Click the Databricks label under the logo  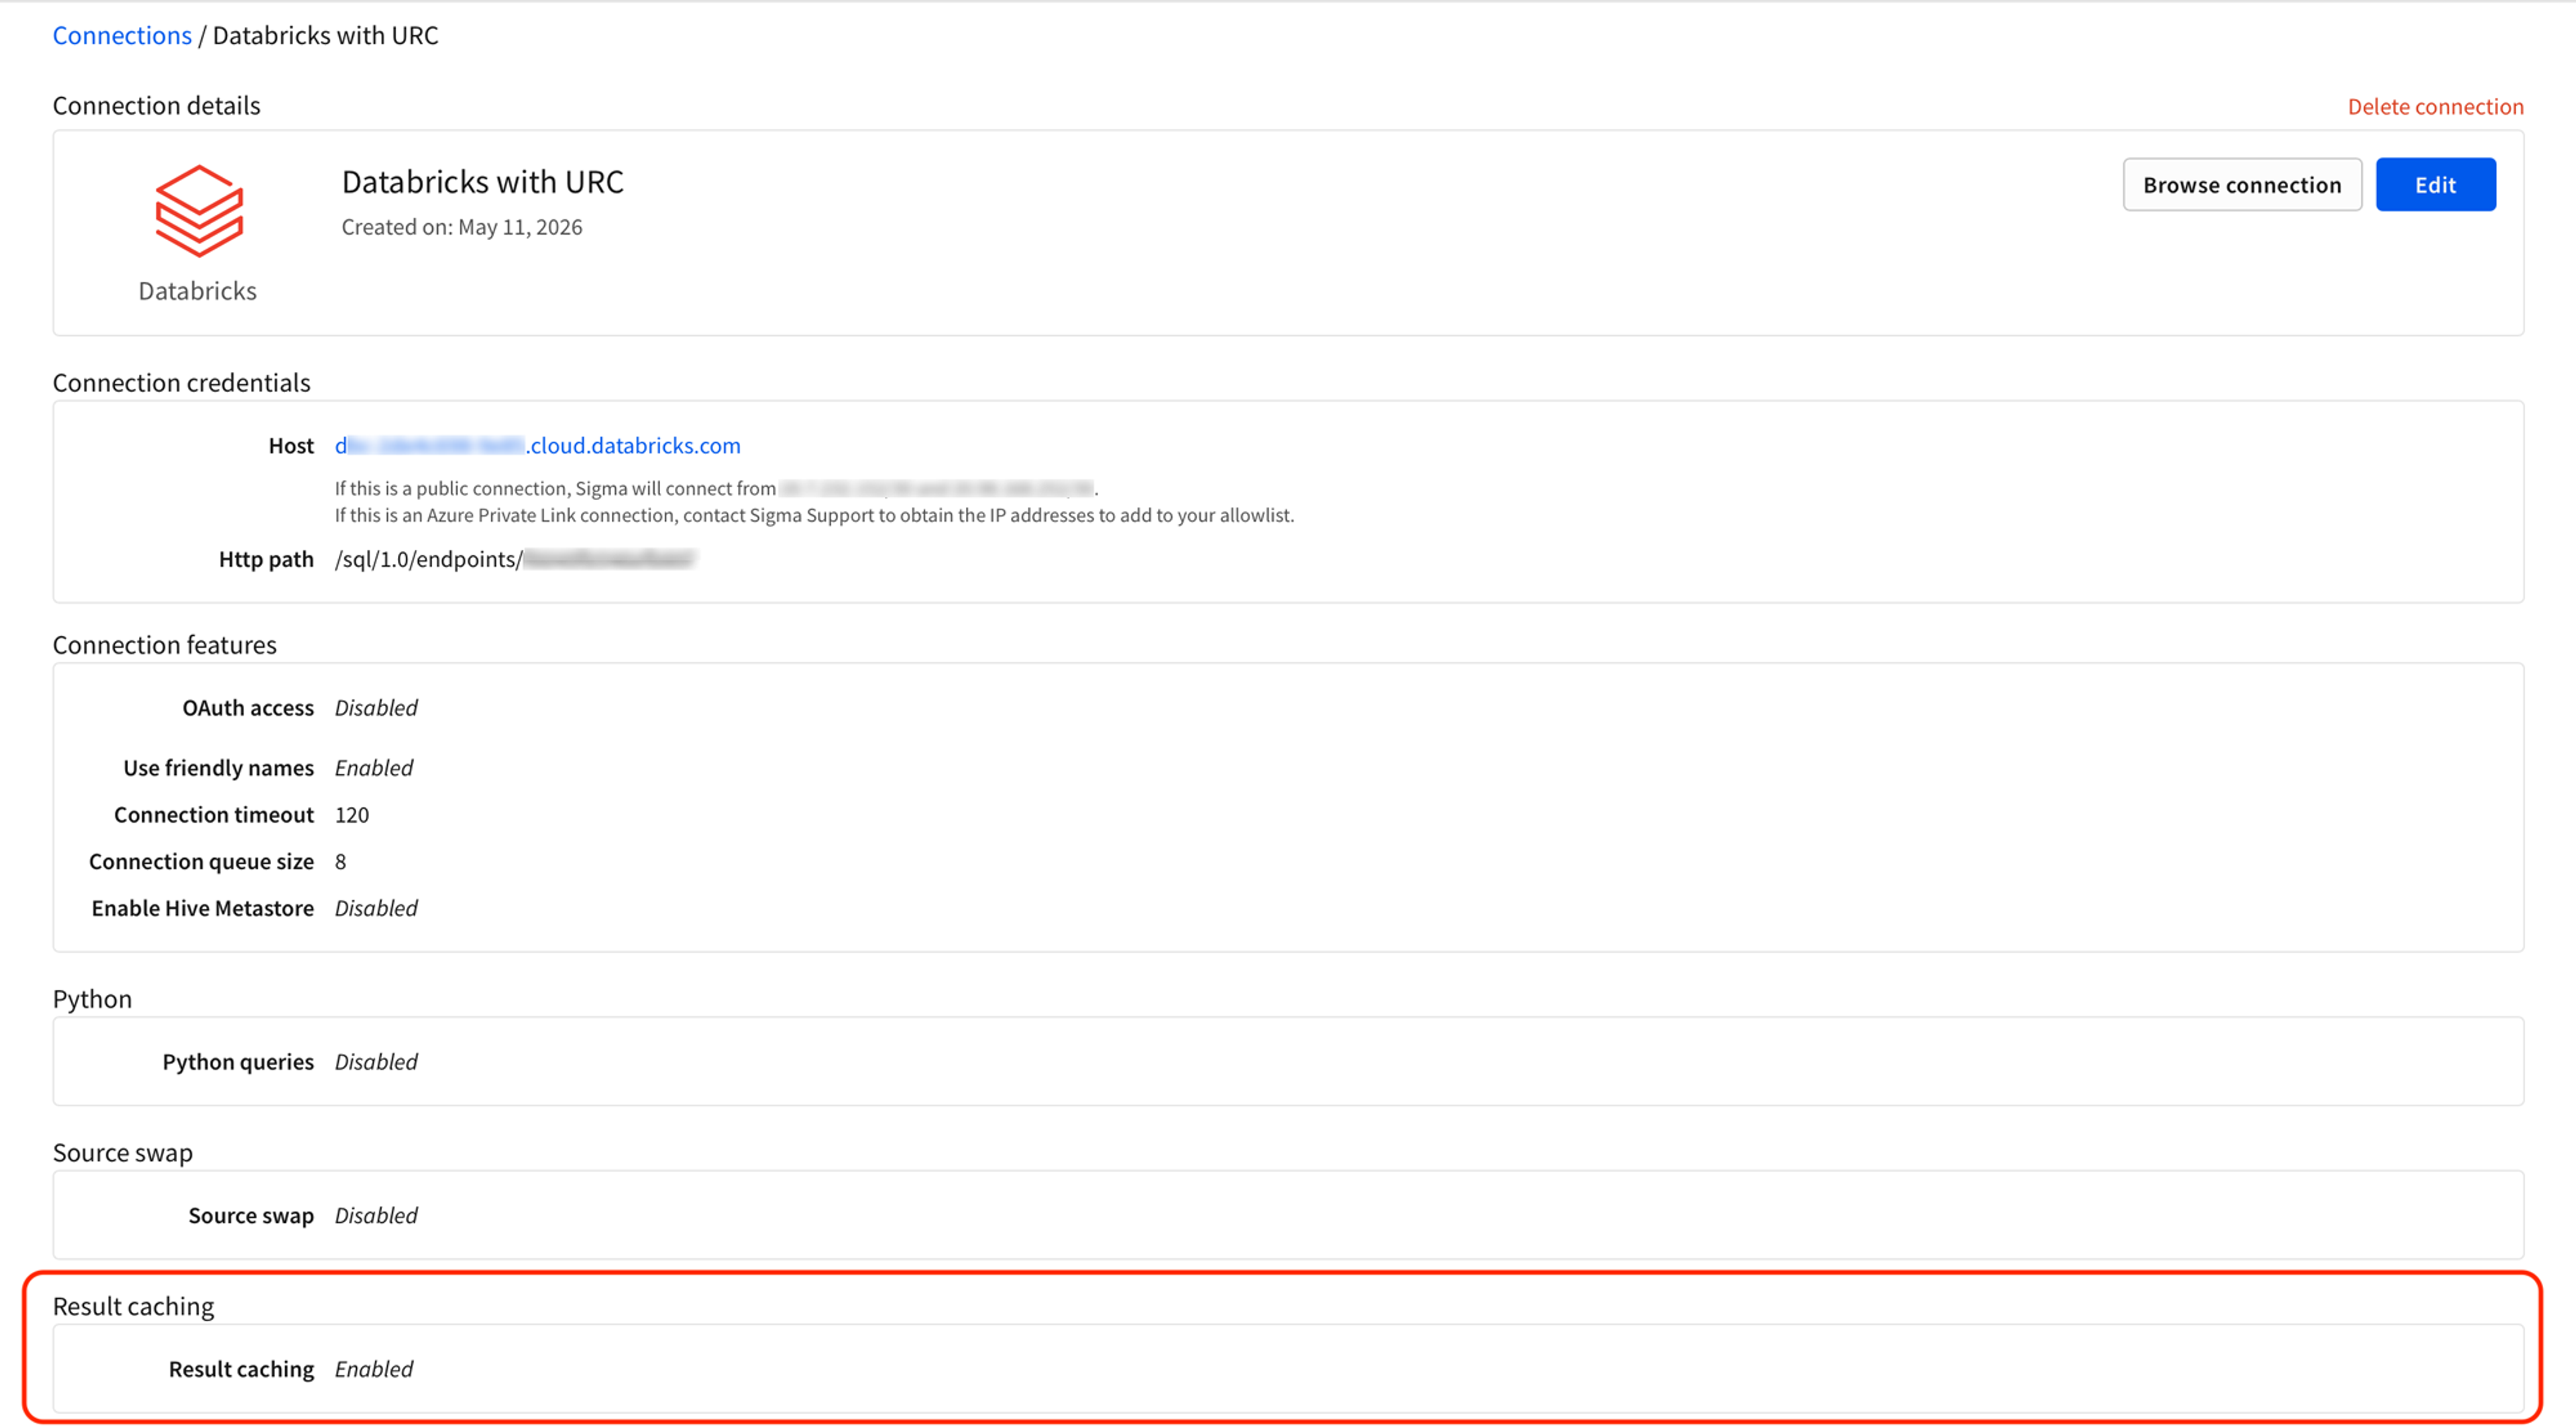click(x=198, y=291)
